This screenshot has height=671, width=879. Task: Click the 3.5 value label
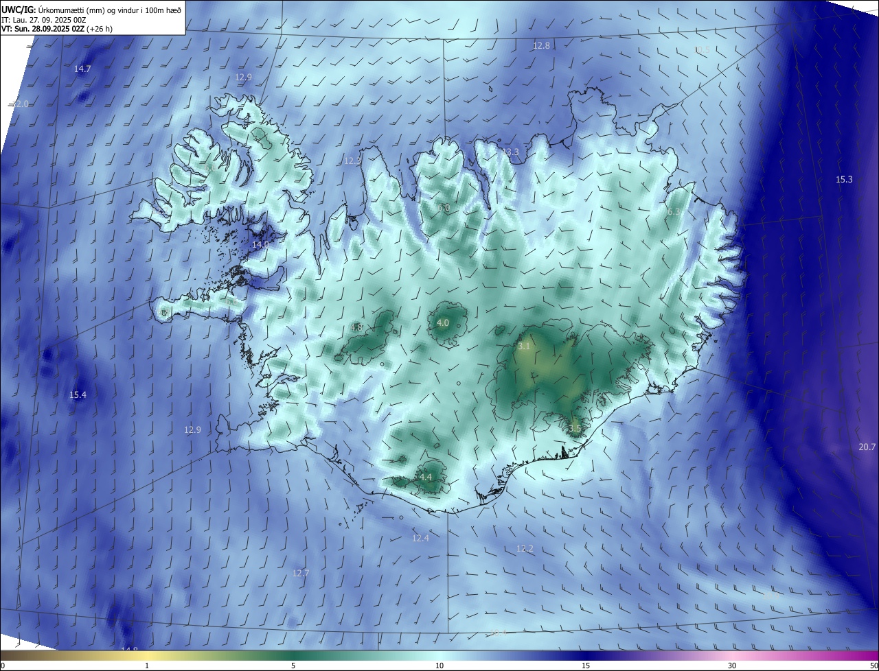(575, 428)
